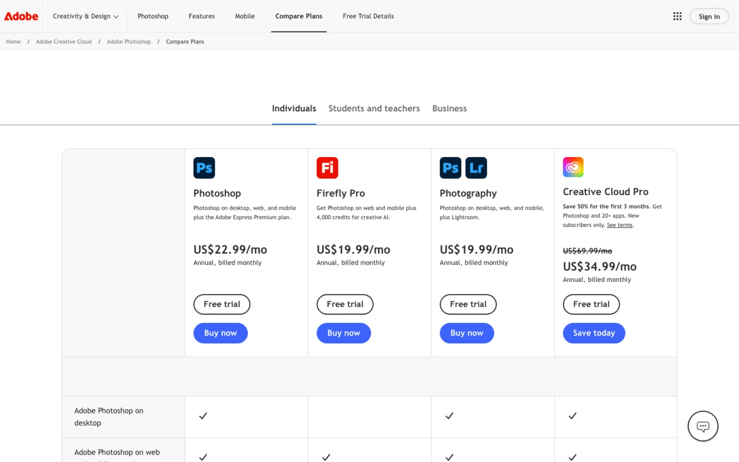Open Free Trial Details
739x462 pixels.
click(x=368, y=16)
